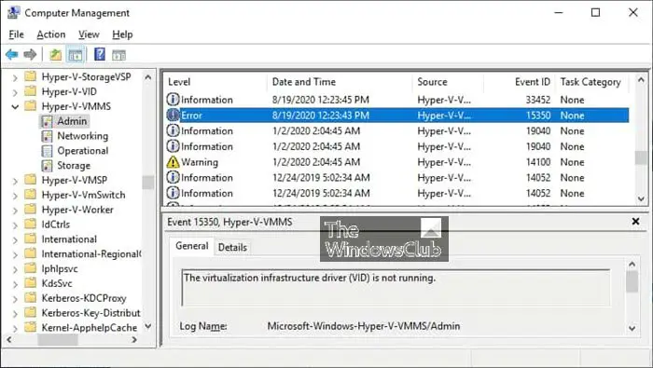The width and height of the screenshot is (653, 368).
Task: Select the Information event 33452 row
Action: [x=397, y=100]
